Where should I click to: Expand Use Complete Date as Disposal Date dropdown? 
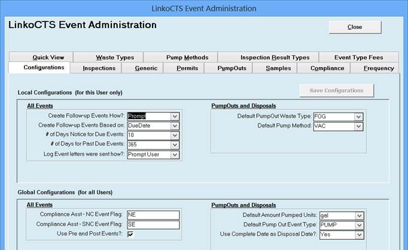358,234
